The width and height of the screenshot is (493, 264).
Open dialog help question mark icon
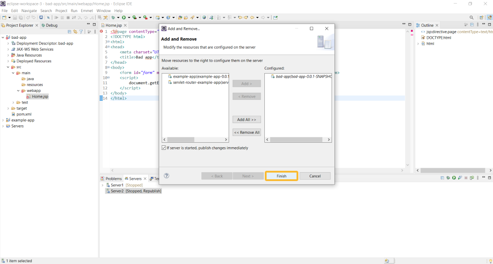(x=167, y=176)
